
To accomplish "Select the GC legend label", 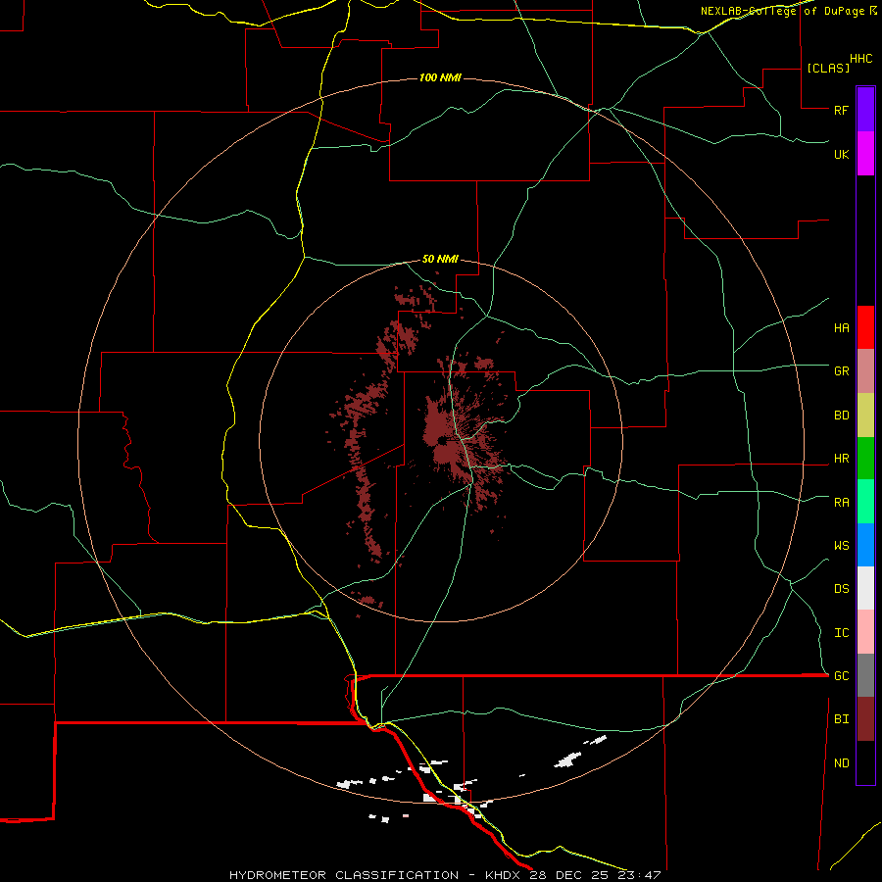I will tap(841, 675).
